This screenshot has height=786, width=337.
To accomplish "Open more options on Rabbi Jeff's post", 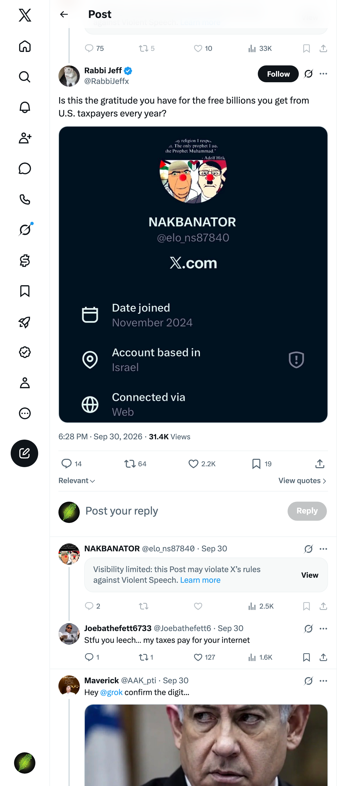I will pyautogui.click(x=323, y=74).
